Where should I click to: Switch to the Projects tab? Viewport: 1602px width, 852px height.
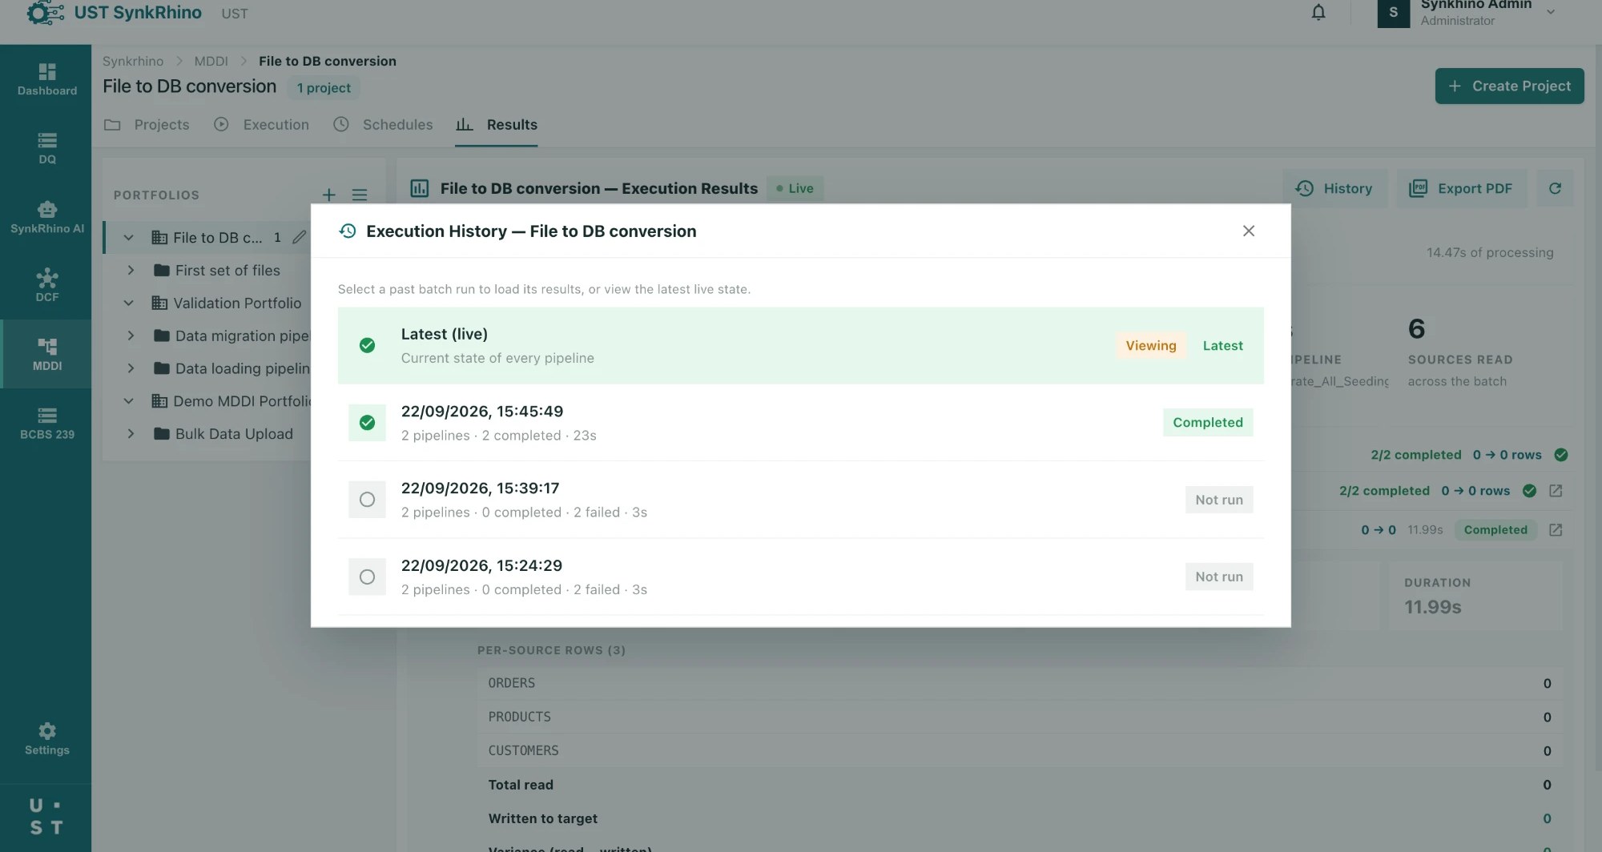pos(147,124)
